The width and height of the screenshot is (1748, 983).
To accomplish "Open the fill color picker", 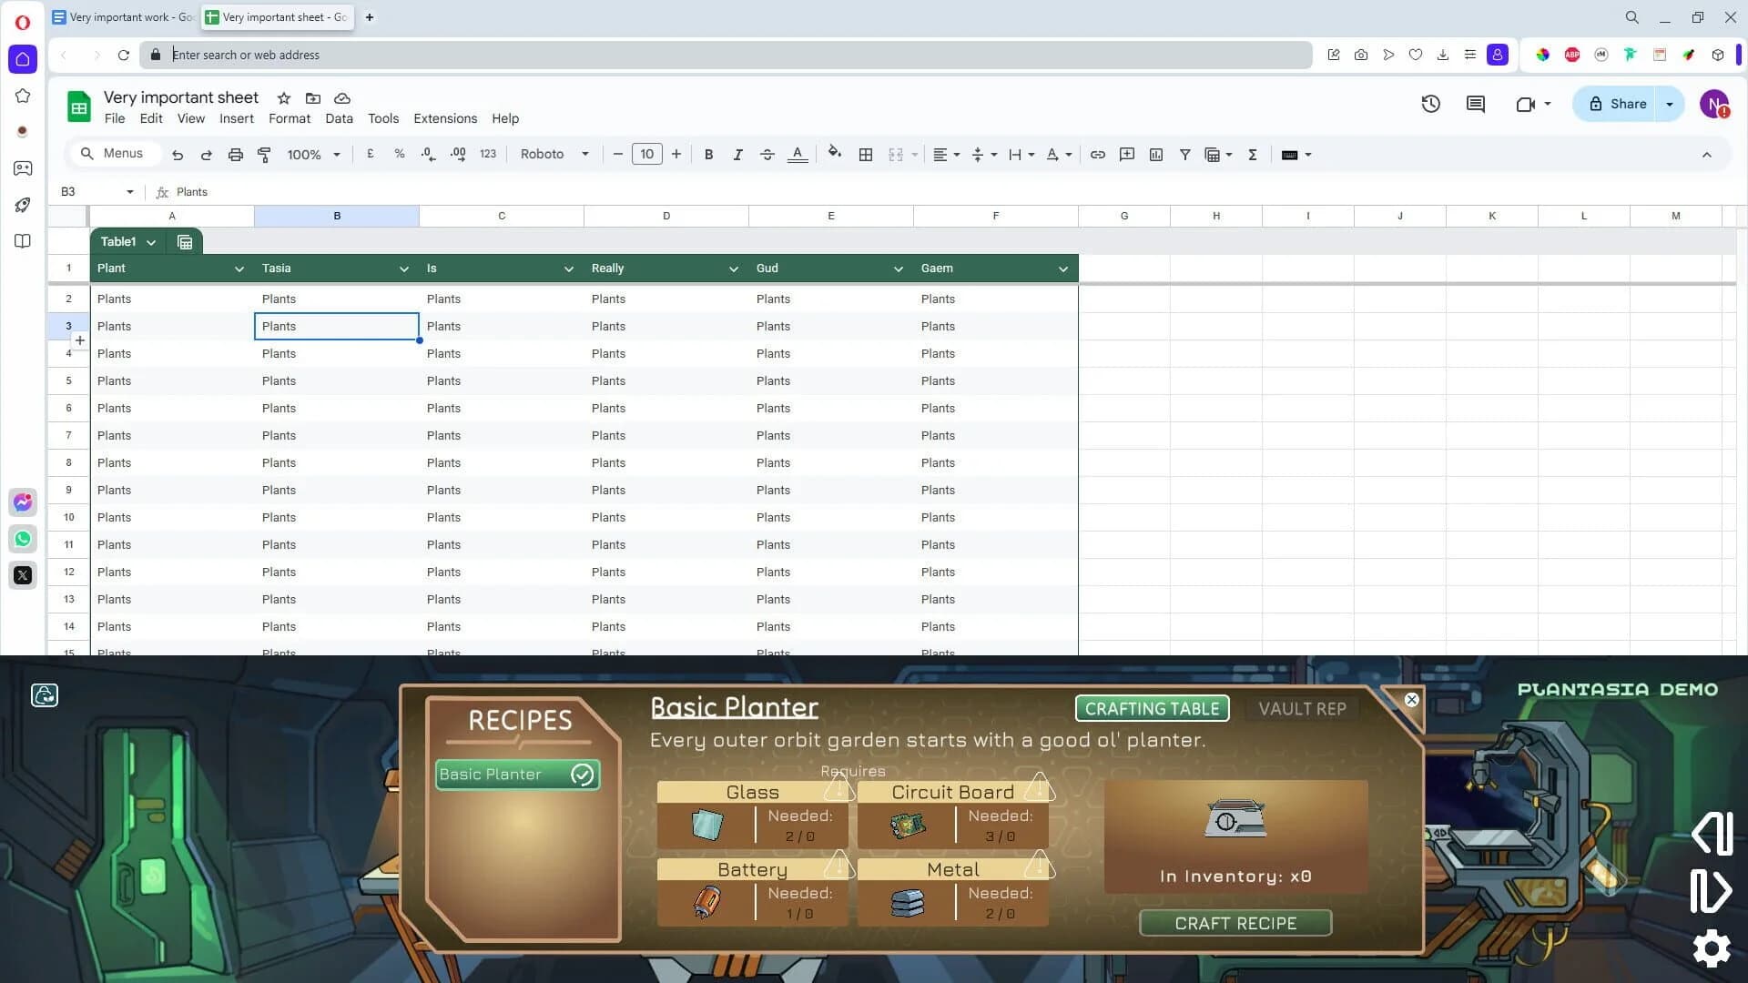I will pos(835,155).
